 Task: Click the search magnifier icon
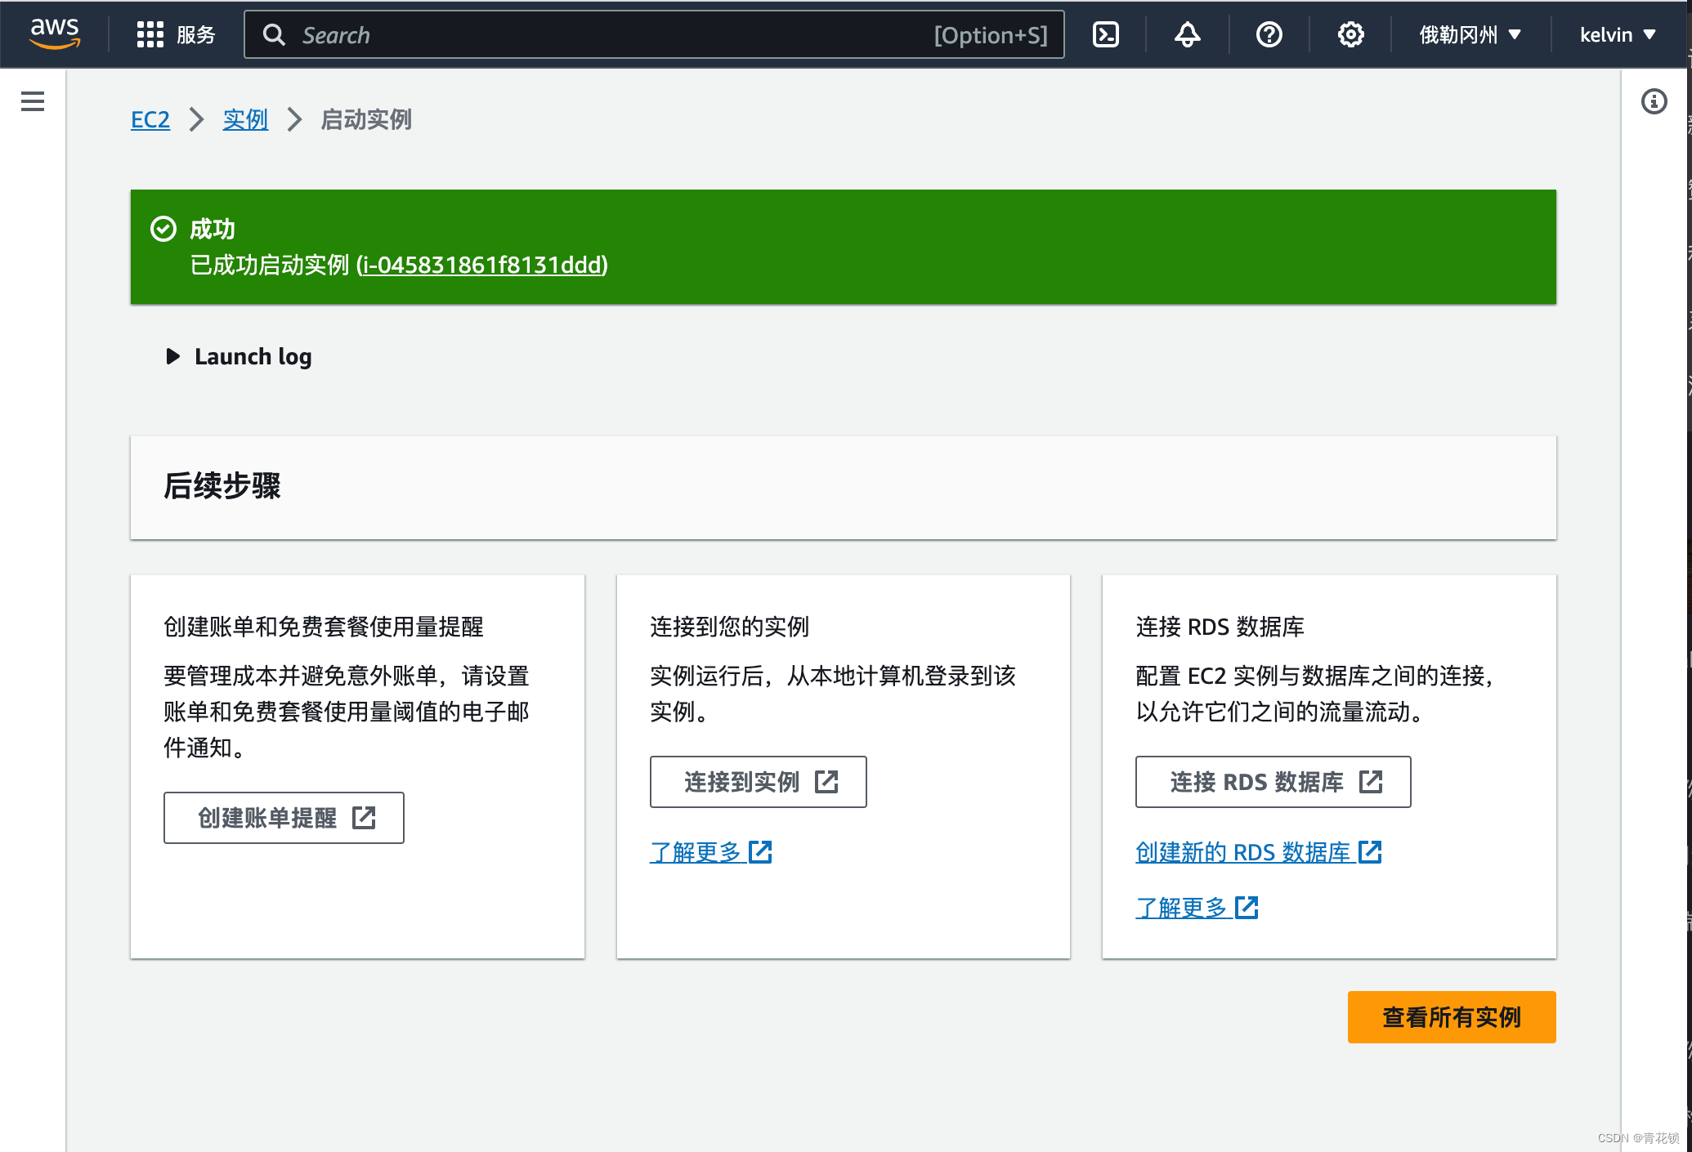pyautogui.click(x=274, y=35)
